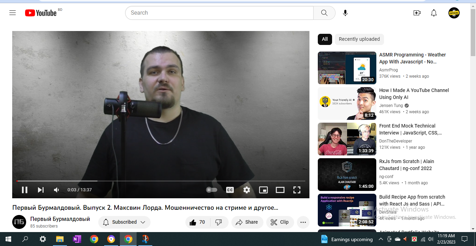Select the Recently uploaded filter chip
476x246 pixels.
[359, 39]
